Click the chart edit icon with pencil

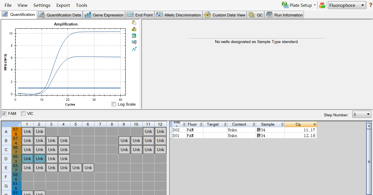tap(134, 42)
